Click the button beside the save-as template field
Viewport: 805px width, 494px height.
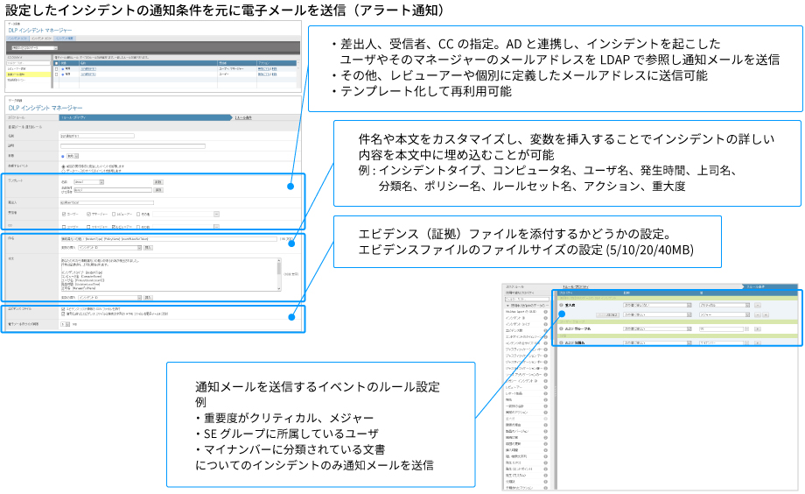click(158, 190)
